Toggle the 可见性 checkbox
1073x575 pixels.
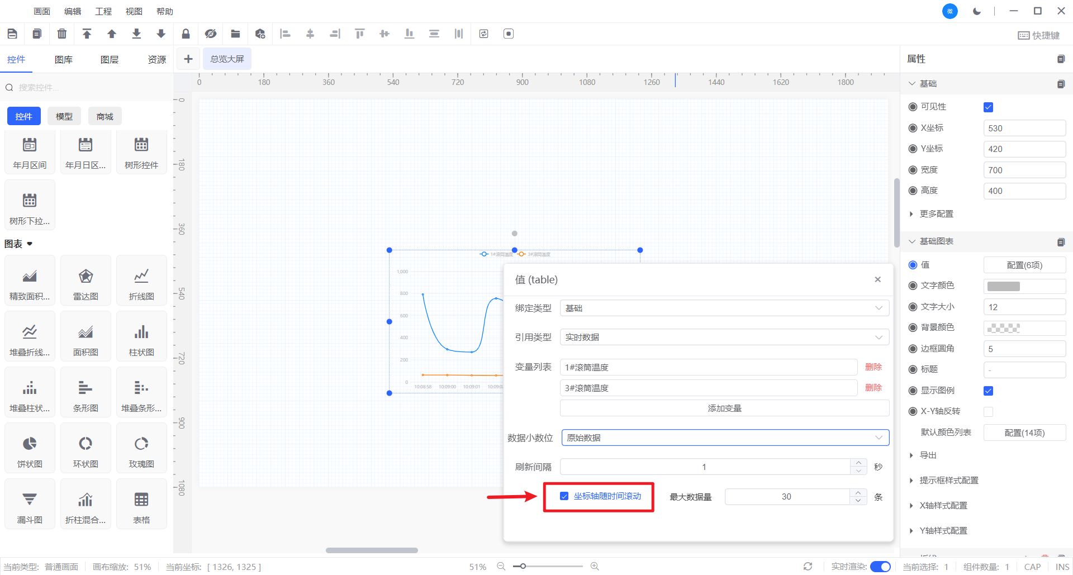(988, 107)
